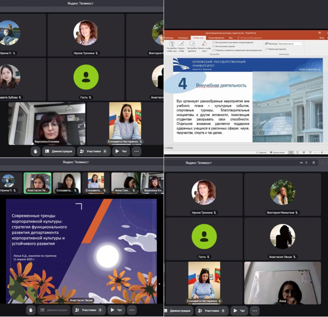Click the camera icon in Telemost header
Image resolution: width=328 pixels, height=317 pixels.
tap(302, 163)
